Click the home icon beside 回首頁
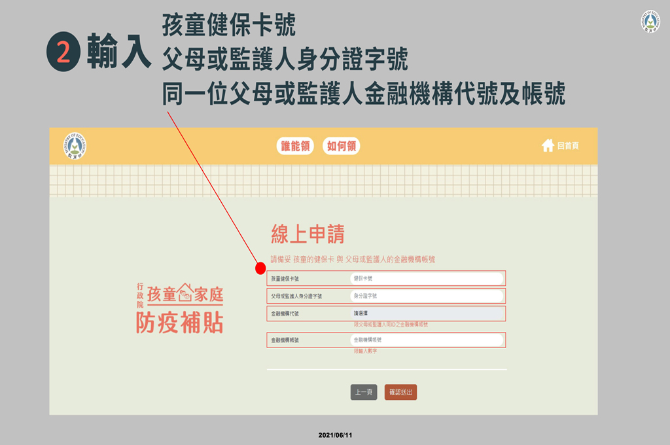Screen dimensions: 670x445 548,146
